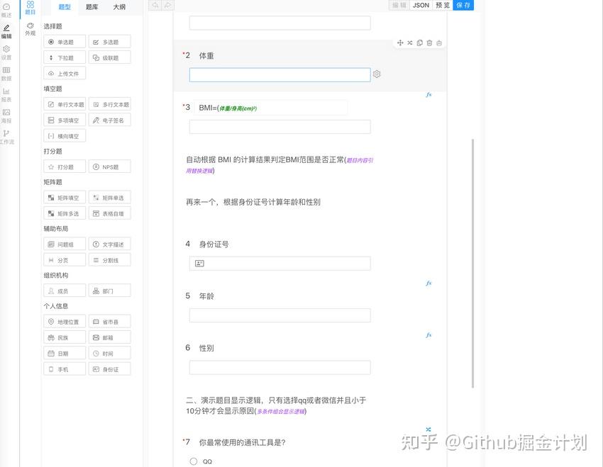
Task: Click the delete icon above the 体重 question
Action: pos(430,43)
